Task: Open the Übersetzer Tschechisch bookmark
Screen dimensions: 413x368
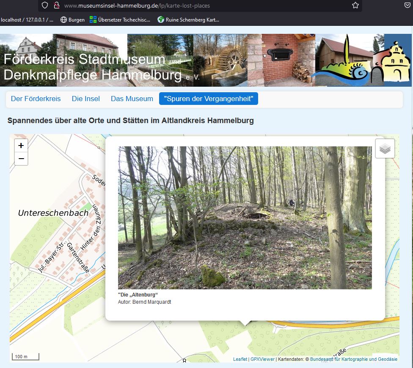Action: (x=120, y=20)
